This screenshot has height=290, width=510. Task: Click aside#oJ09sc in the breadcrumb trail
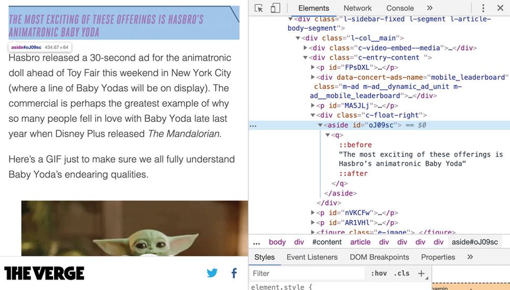point(475,242)
